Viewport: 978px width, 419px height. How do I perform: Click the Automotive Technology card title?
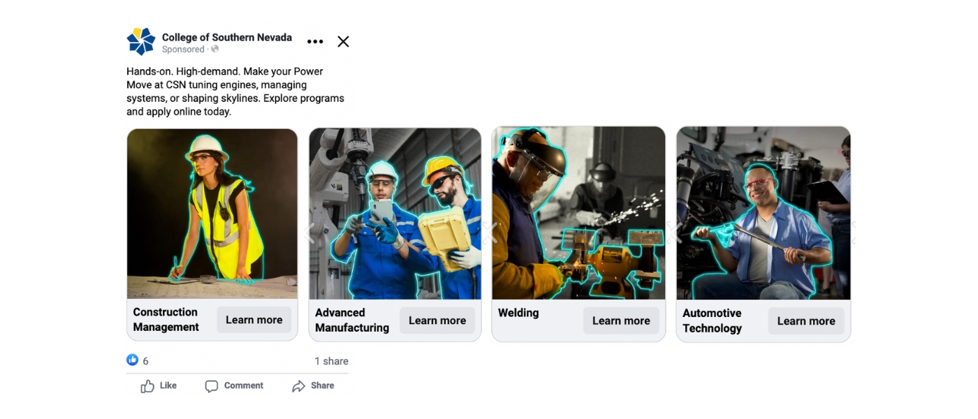(713, 321)
